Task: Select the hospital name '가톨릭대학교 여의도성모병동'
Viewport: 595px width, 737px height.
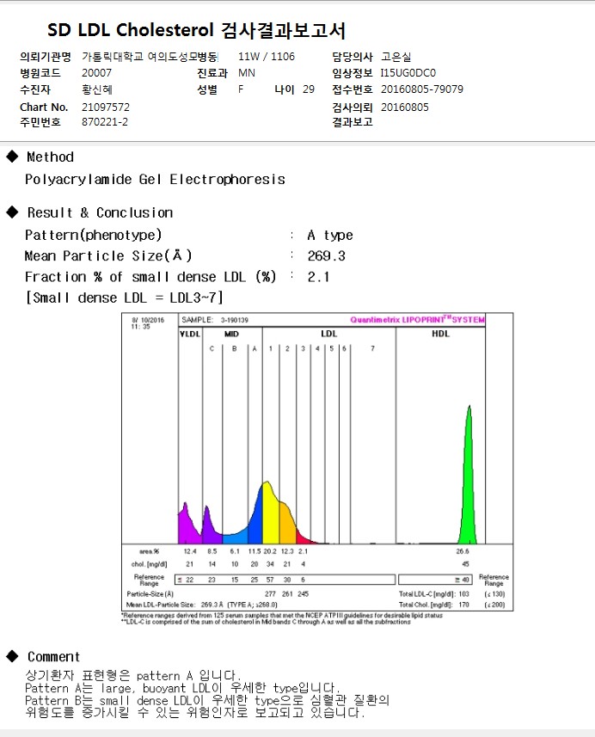Action: point(150,57)
